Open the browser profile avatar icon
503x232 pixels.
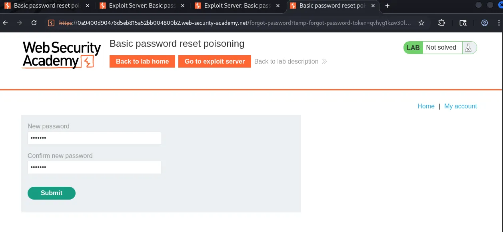(485, 23)
